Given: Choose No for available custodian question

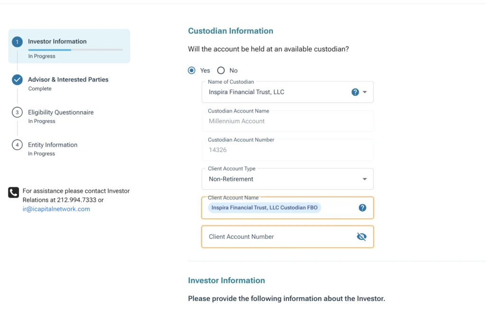Looking at the screenshot, I should (221, 70).
